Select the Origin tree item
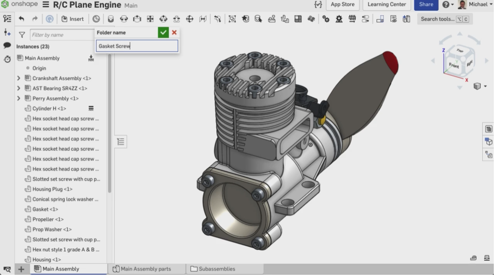This screenshot has width=495, height=276. (x=39, y=68)
